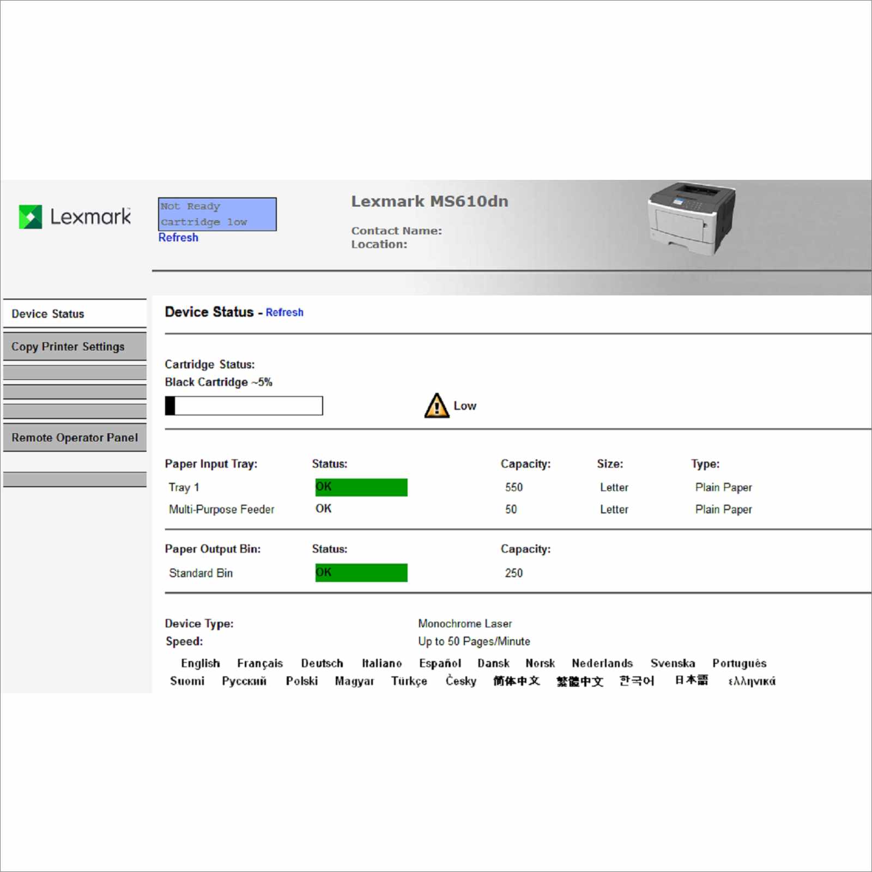Switch language to Magyar
The width and height of the screenshot is (872, 872).
pyautogui.click(x=354, y=681)
